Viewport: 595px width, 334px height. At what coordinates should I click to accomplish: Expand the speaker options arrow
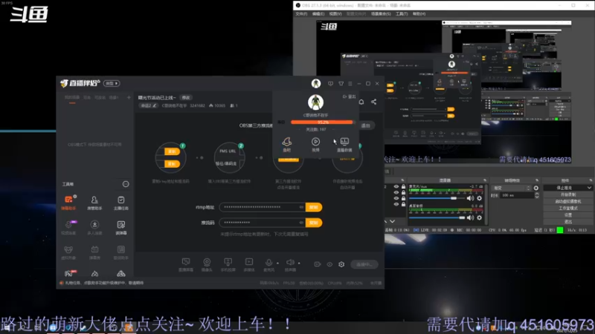[x=299, y=263]
